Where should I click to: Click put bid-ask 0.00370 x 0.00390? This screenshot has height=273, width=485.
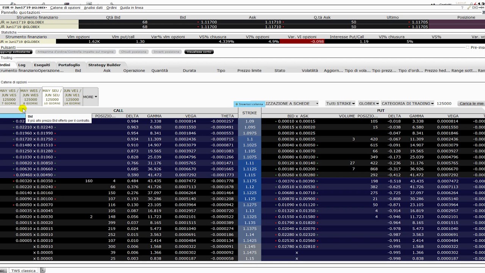(297, 181)
